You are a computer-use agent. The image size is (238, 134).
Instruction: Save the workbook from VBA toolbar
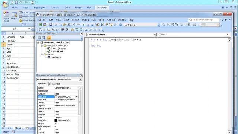[x=51, y=25]
